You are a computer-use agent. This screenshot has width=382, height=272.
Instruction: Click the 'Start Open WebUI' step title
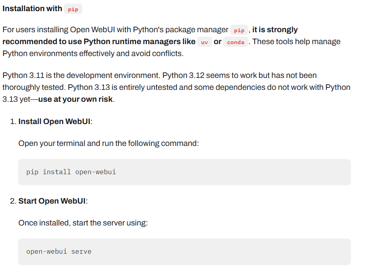(52, 201)
